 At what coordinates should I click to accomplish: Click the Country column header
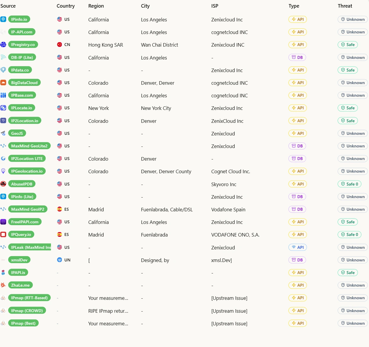pyautogui.click(x=66, y=6)
